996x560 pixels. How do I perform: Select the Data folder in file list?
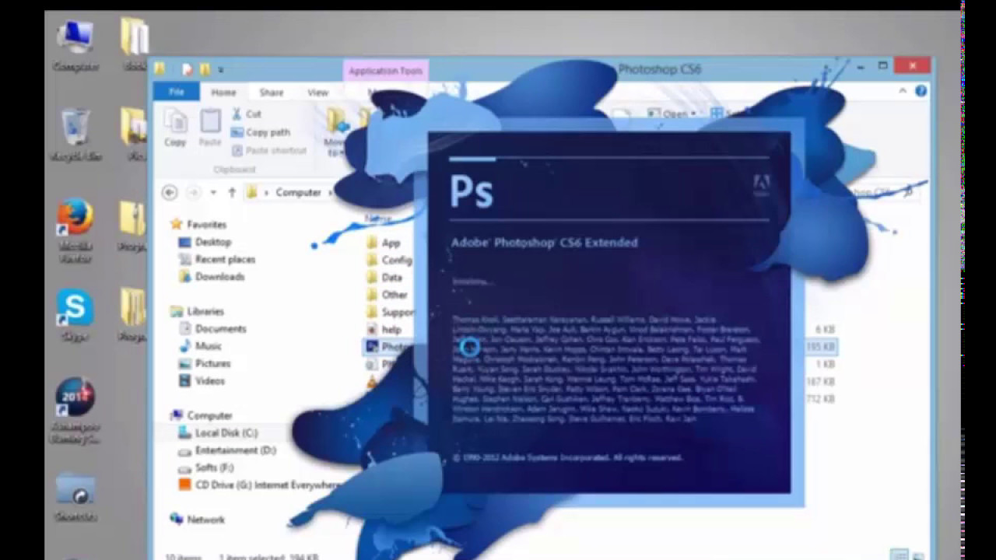tap(384, 277)
